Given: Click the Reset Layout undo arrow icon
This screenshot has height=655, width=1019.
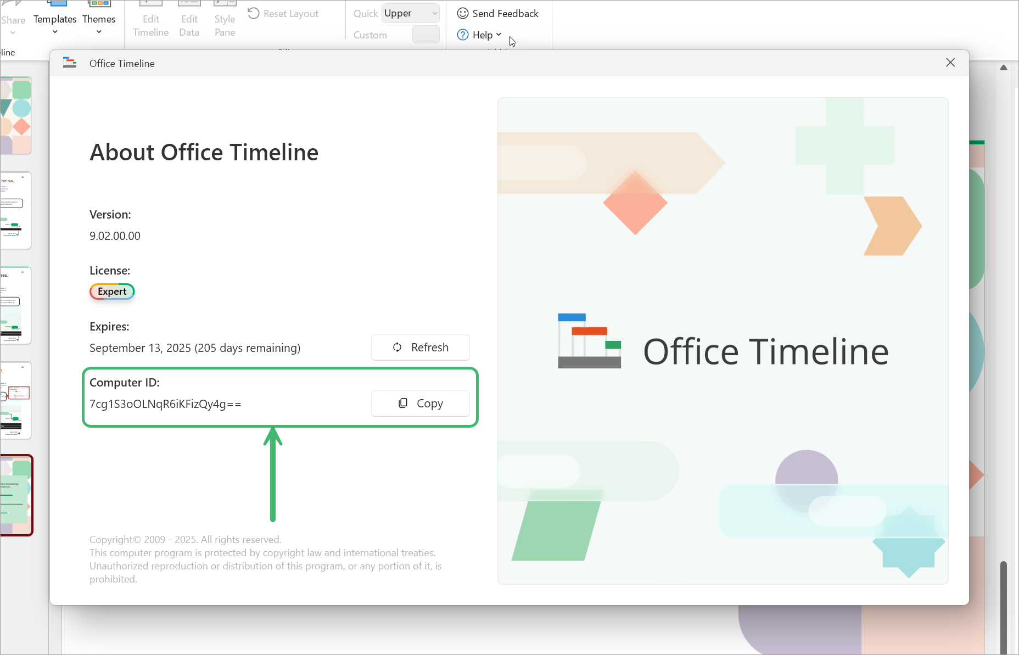Looking at the screenshot, I should point(253,13).
